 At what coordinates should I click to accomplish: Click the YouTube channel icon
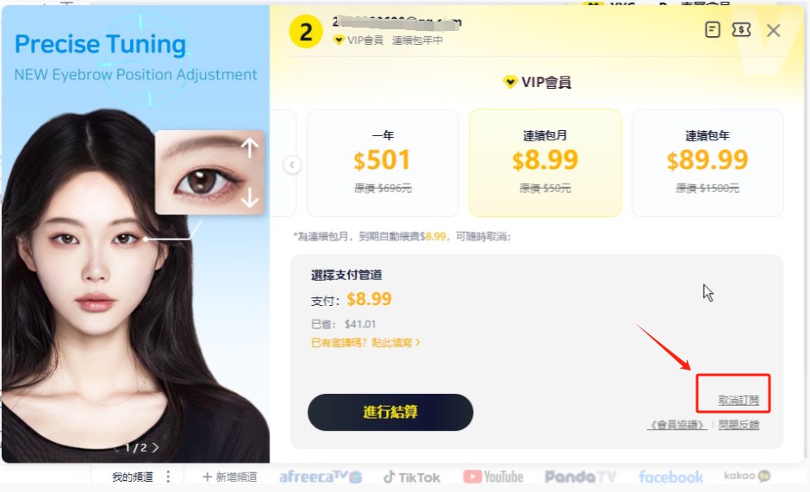click(x=493, y=476)
